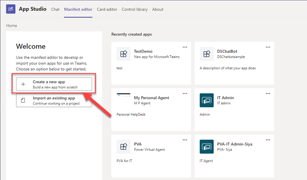Screen dimensions: 307x180
Task: Click the Welcome heading
Action: point(31,46)
